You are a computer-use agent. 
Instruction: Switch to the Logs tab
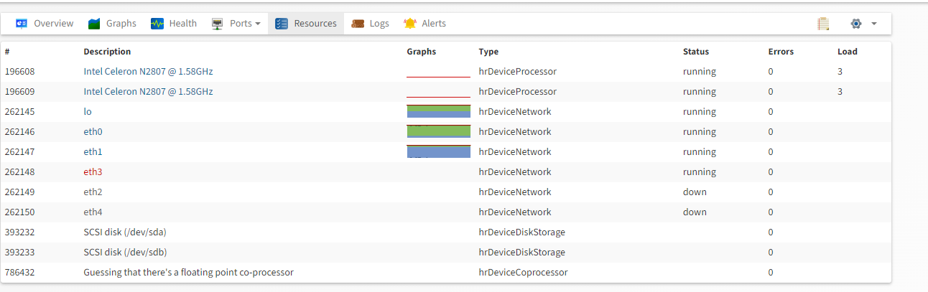[370, 24]
